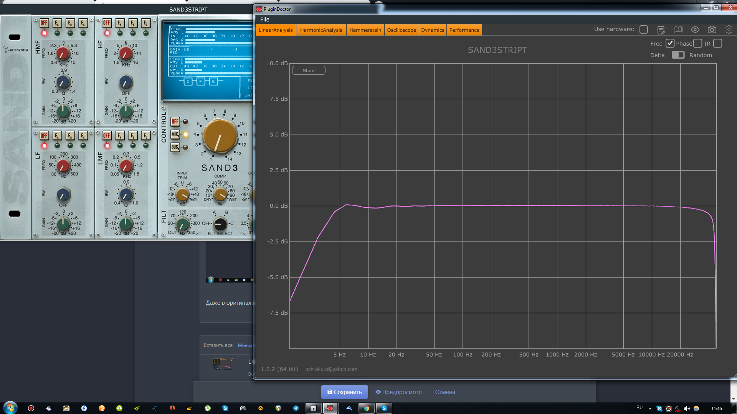Click the CONTROL section OFF button

(175, 122)
